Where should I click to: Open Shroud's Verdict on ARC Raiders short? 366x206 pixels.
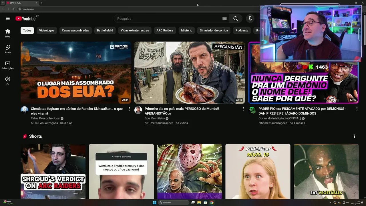tap(53, 171)
